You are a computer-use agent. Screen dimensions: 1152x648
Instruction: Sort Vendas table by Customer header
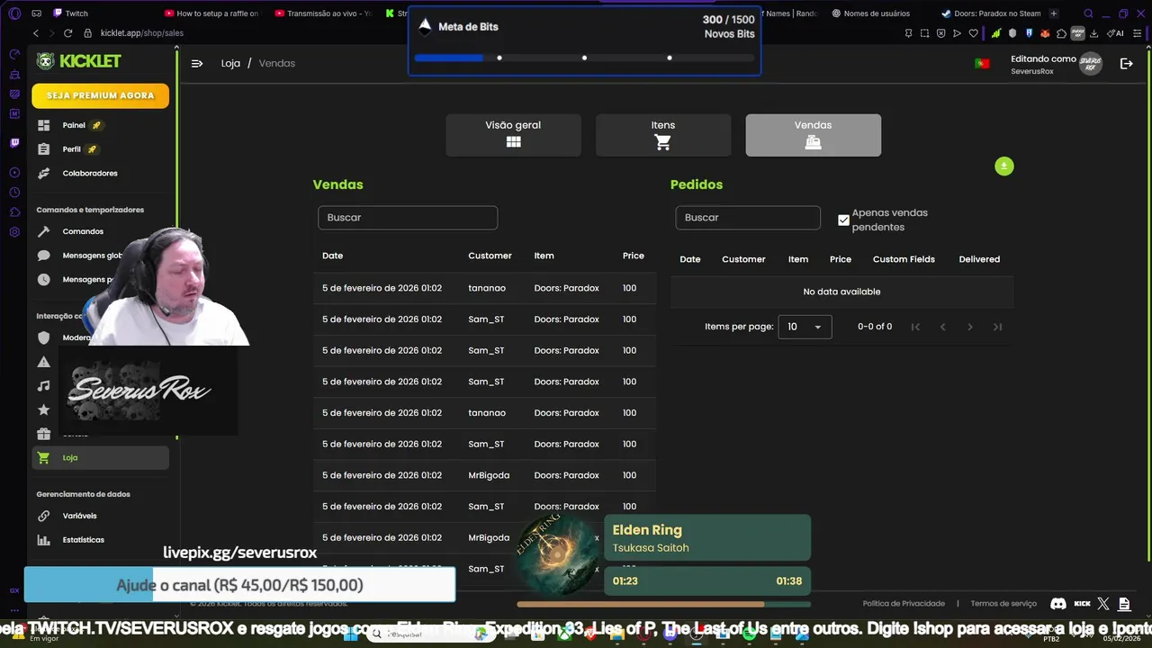click(x=490, y=256)
